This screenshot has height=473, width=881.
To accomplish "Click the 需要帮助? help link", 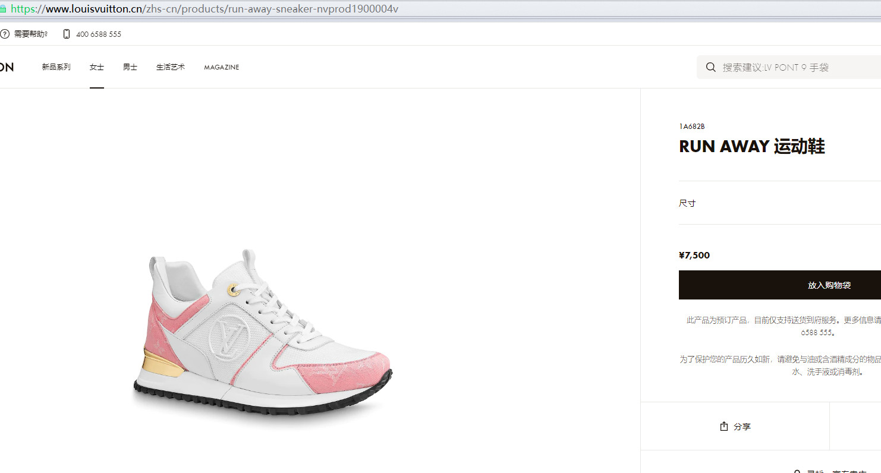I will click(31, 34).
